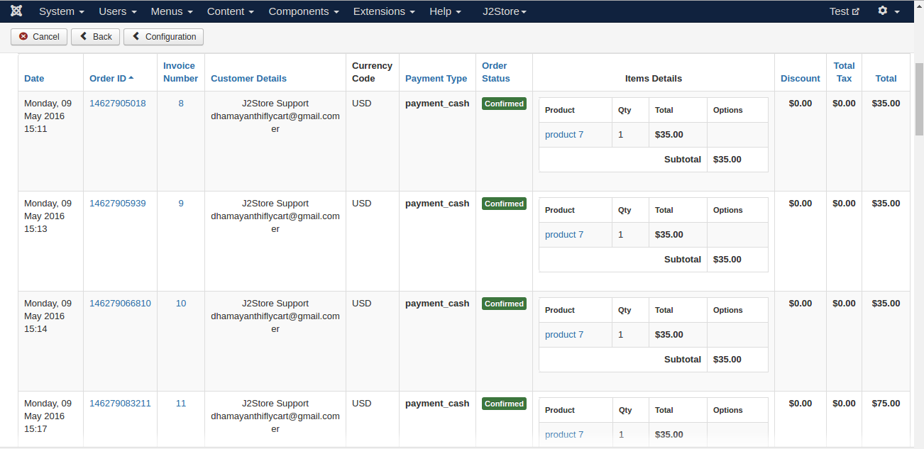Viewport: 924px width, 449px height.
Task: Click Confirmed status badge for invoice 9
Action: point(504,204)
